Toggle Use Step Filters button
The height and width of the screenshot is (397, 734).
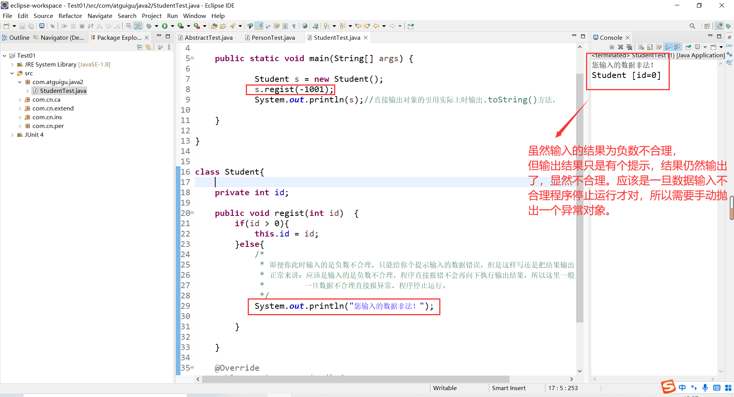click(138, 26)
